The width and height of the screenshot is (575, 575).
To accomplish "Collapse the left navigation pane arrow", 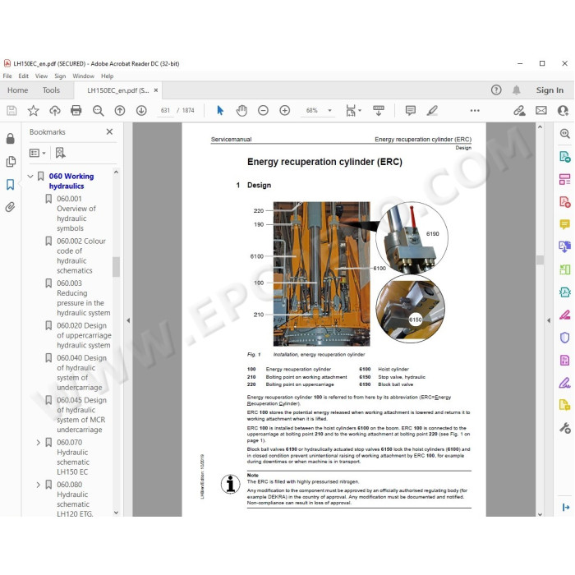I will 128,320.
